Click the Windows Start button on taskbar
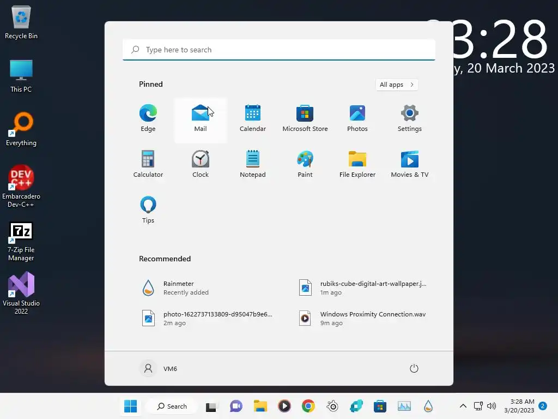This screenshot has width=558, height=419. tap(130, 406)
